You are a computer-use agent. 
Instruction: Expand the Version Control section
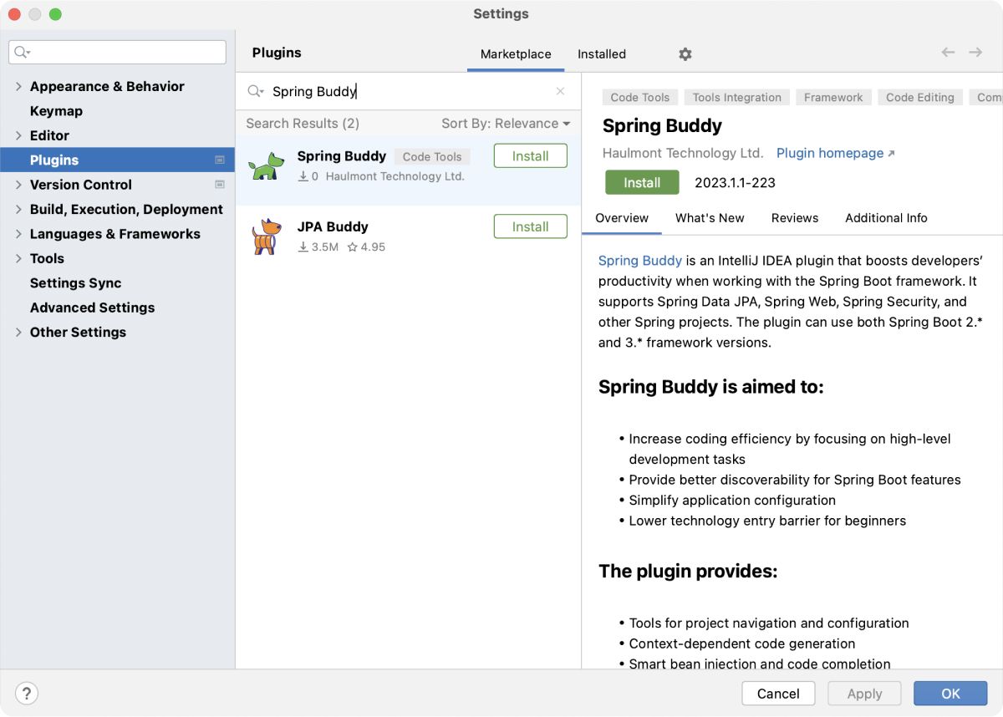click(18, 185)
